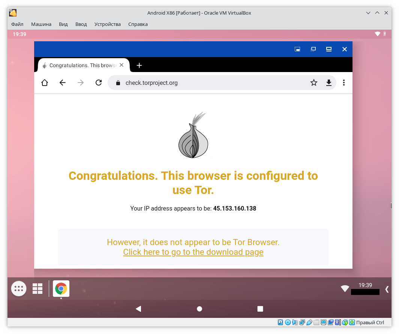Open a new tab with plus button
Viewport: 399px width, 334px height.
(x=139, y=65)
